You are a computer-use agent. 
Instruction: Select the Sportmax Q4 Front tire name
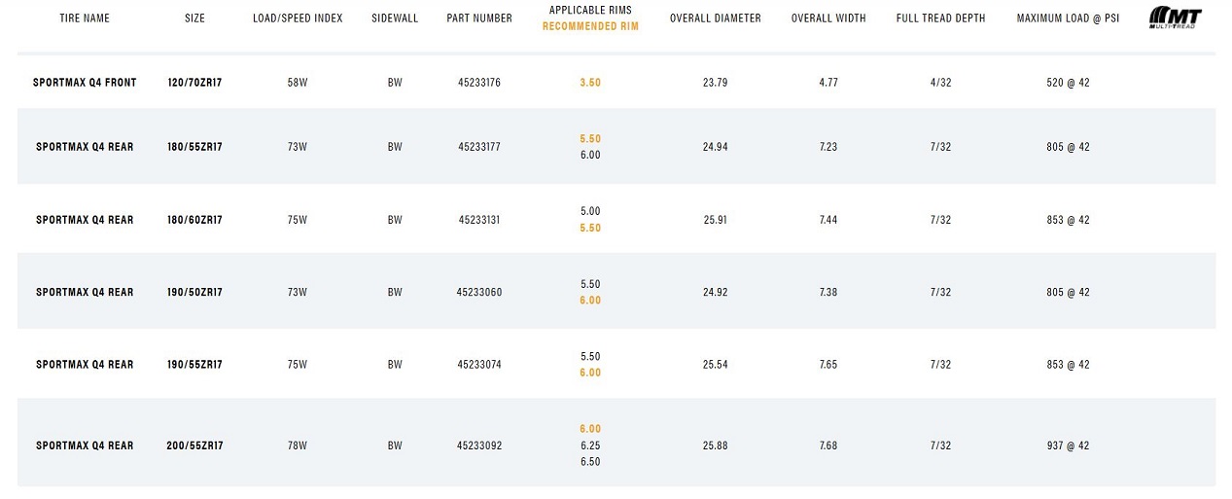tap(85, 83)
